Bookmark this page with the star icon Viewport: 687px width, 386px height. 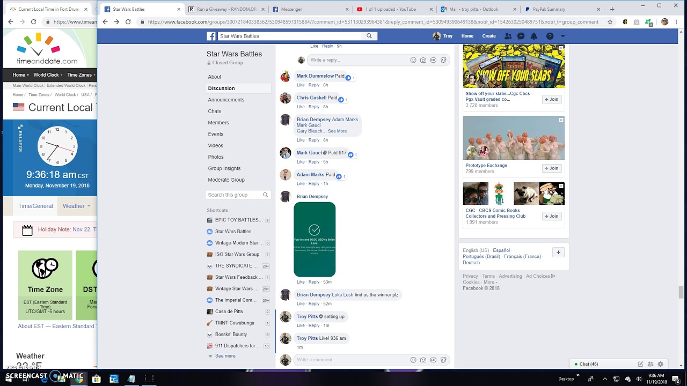coord(610,22)
